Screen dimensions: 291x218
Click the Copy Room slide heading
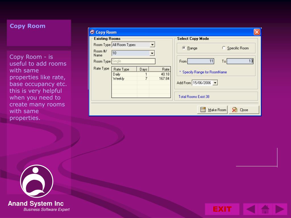pyautogui.click(x=28, y=26)
